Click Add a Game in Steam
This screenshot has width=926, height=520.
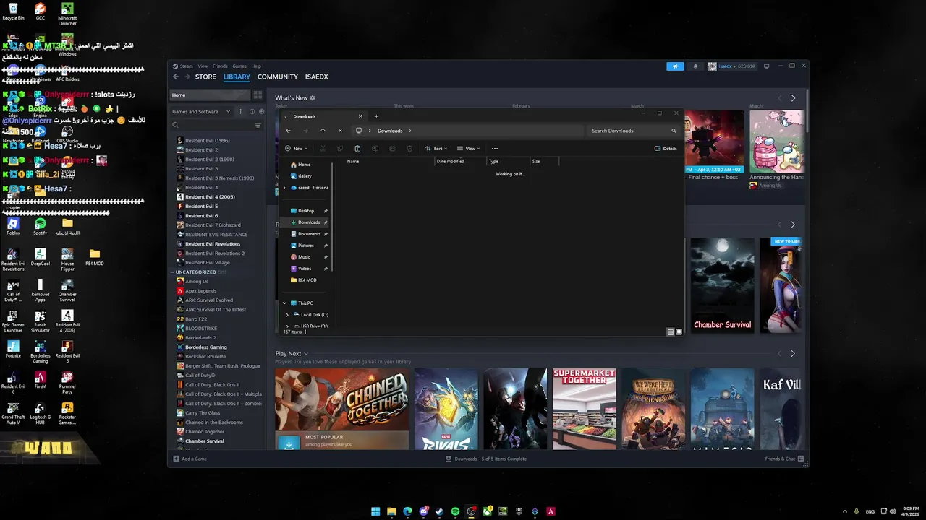coord(190,459)
